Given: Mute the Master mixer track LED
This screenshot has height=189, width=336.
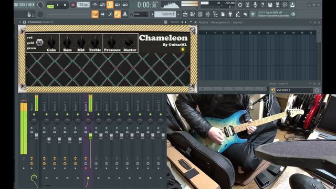Looking at the screenshot, I should 34,114.
